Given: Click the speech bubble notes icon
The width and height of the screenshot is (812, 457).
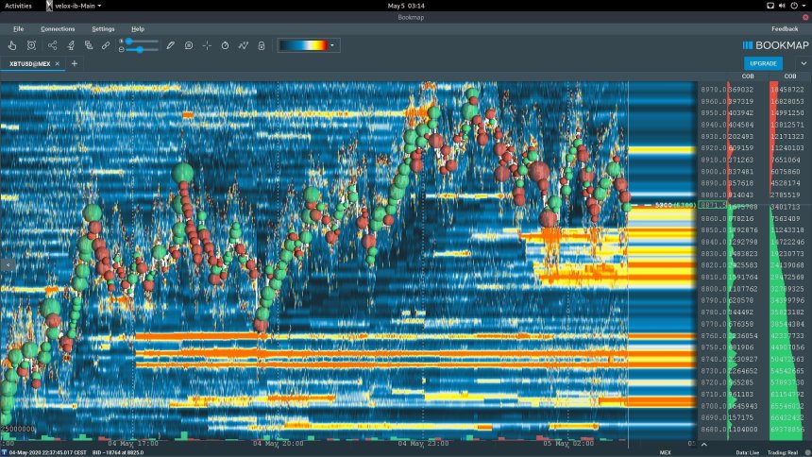Looking at the screenshot, I should [189, 44].
